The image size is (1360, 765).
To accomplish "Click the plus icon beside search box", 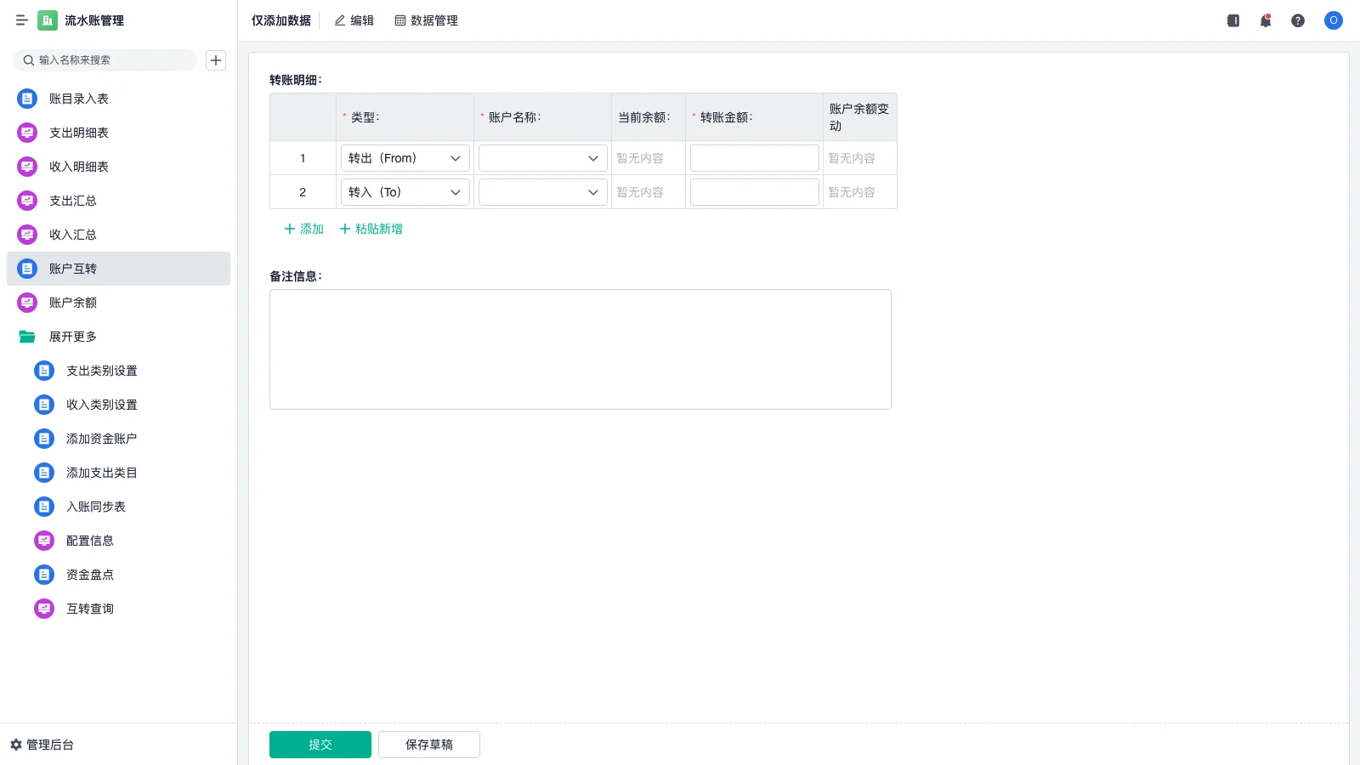I will pyautogui.click(x=216, y=60).
